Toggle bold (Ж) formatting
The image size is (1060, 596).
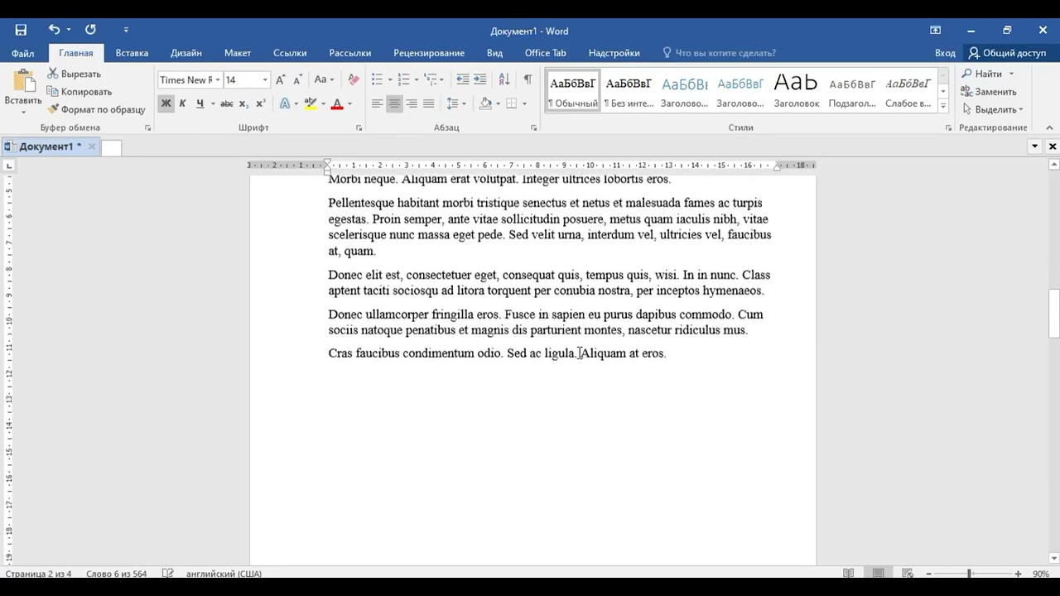click(166, 103)
